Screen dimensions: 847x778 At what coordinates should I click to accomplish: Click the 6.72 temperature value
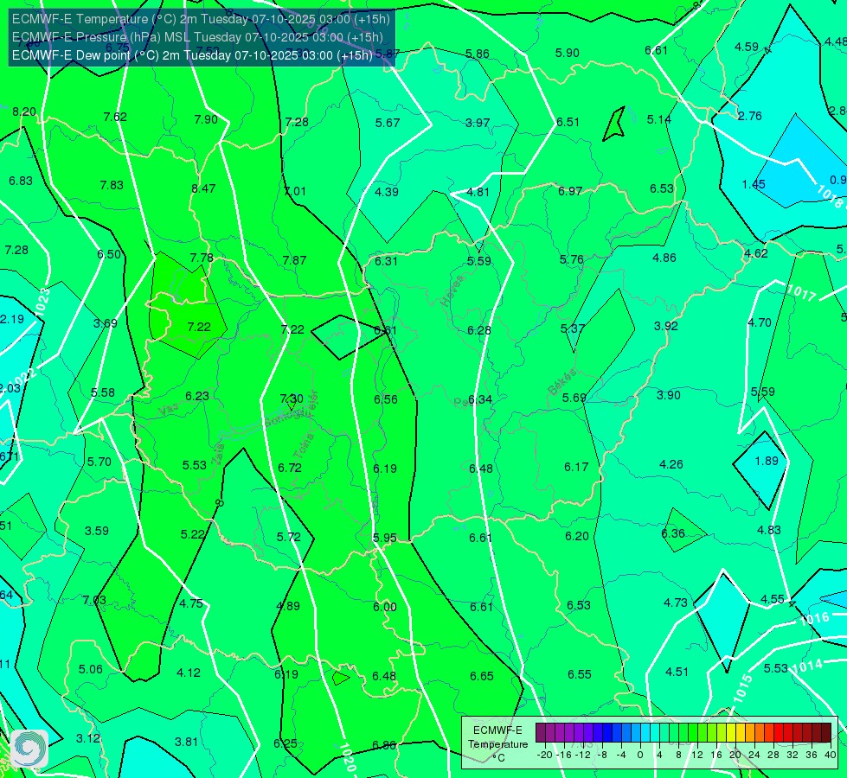290,468
